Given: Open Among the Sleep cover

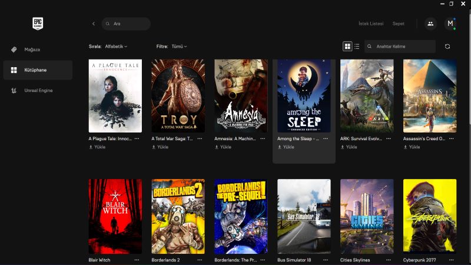Looking at the screenshot, I should click(304, 96).
